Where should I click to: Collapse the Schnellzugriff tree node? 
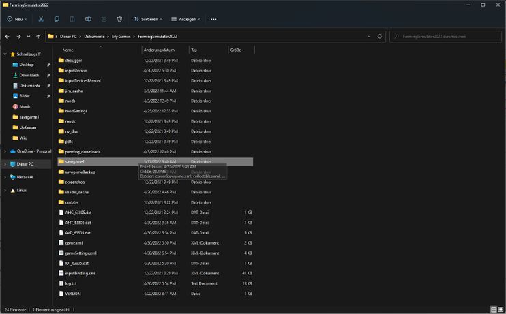(5, 54)
